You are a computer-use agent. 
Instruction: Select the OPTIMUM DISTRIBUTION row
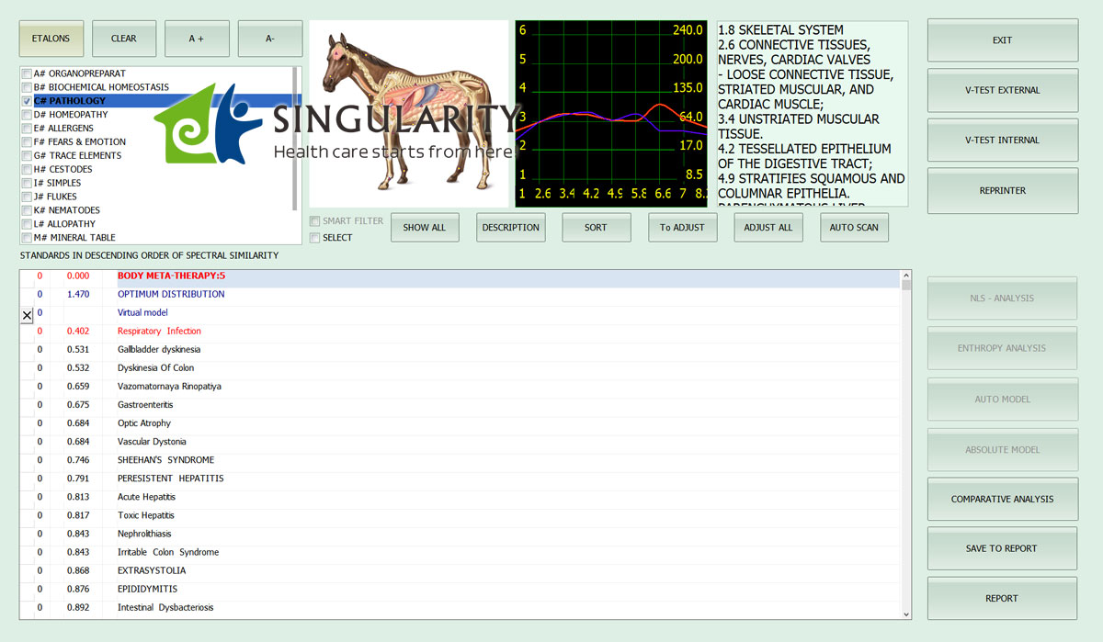171,295
